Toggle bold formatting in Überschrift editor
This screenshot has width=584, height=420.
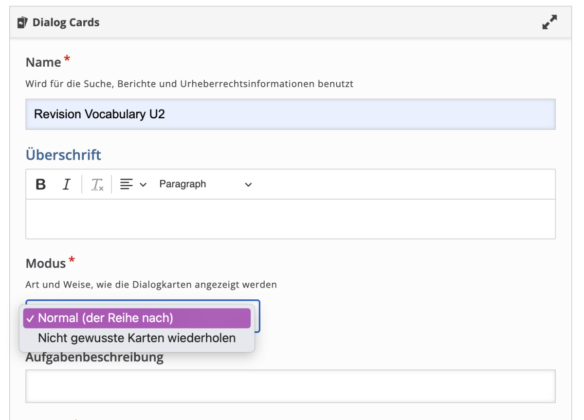41,184
